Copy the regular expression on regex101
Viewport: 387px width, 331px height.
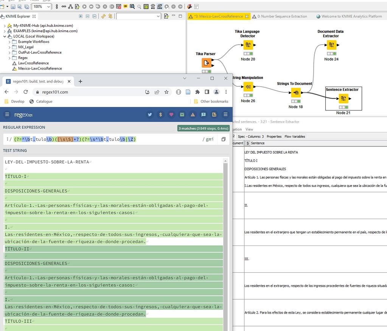point(224,139)
